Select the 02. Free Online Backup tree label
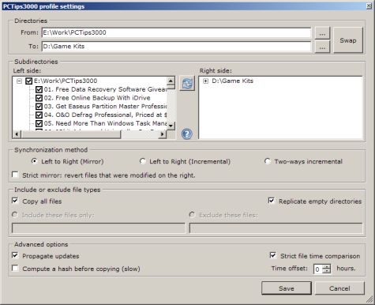Screen dimensions: 375x305 pyautogui.click(x=97, y=98)
